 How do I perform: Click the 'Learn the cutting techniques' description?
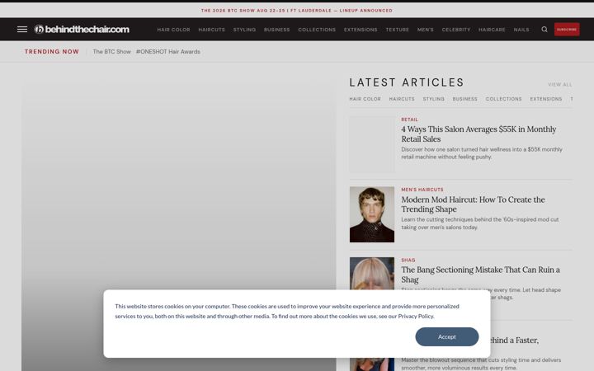click(479, 223)
